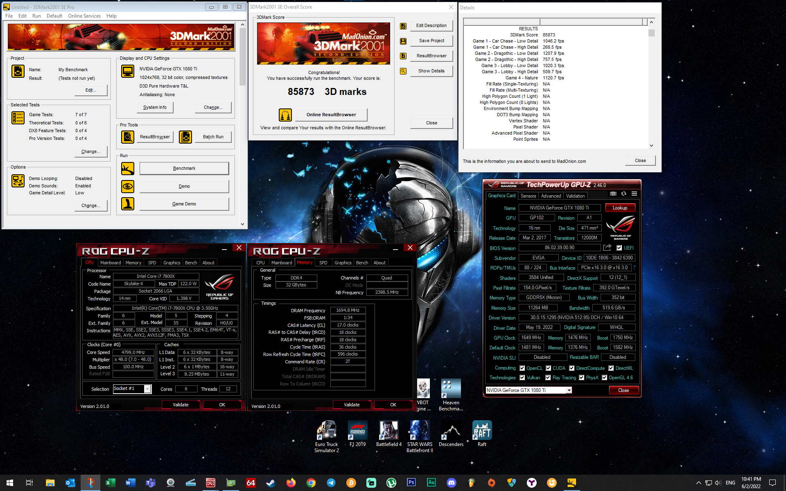Toggle the PhysX checkbox in GPU-Z
The width and height of the screenshot is (786, 491).
tap(581, 378)
